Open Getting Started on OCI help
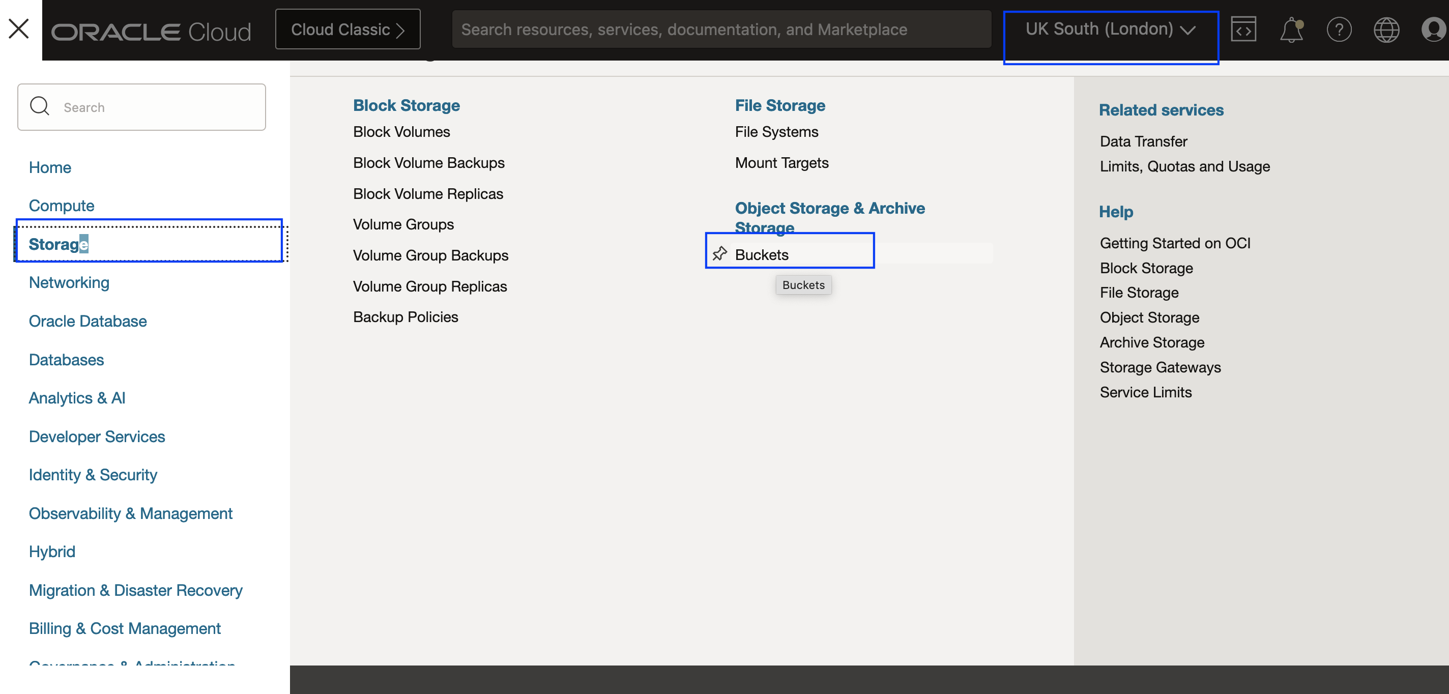This screenshot has width=1449, height=694. click(x=1175, y=243)
